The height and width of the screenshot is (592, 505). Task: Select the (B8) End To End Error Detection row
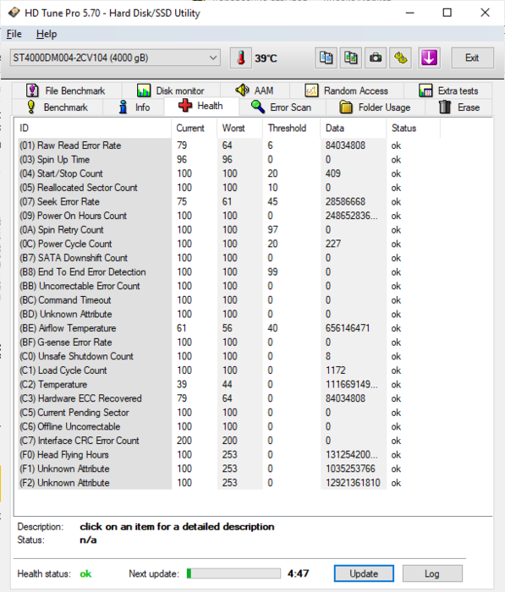[x=229, y=271]
